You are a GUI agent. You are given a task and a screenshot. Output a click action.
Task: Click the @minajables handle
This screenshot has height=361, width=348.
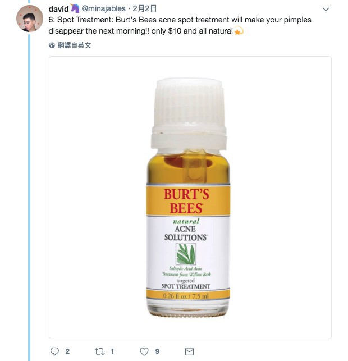104,9
